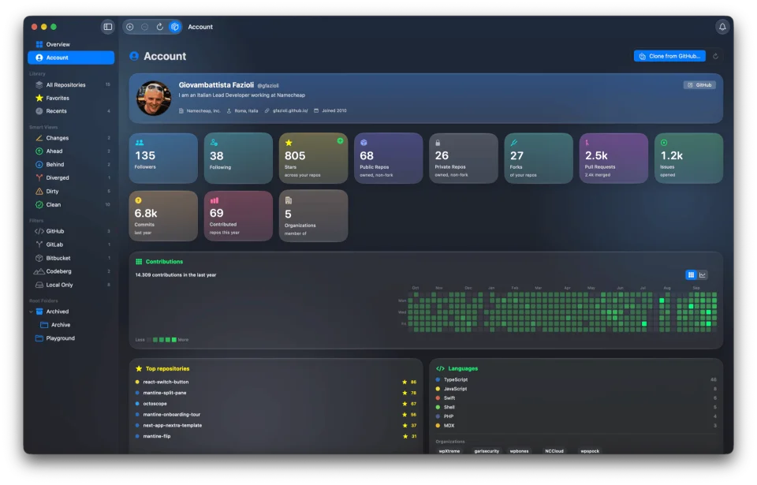Screen dimensions: 757x485
Task: Click the Swift language row
Action: (x=576, y=398)
